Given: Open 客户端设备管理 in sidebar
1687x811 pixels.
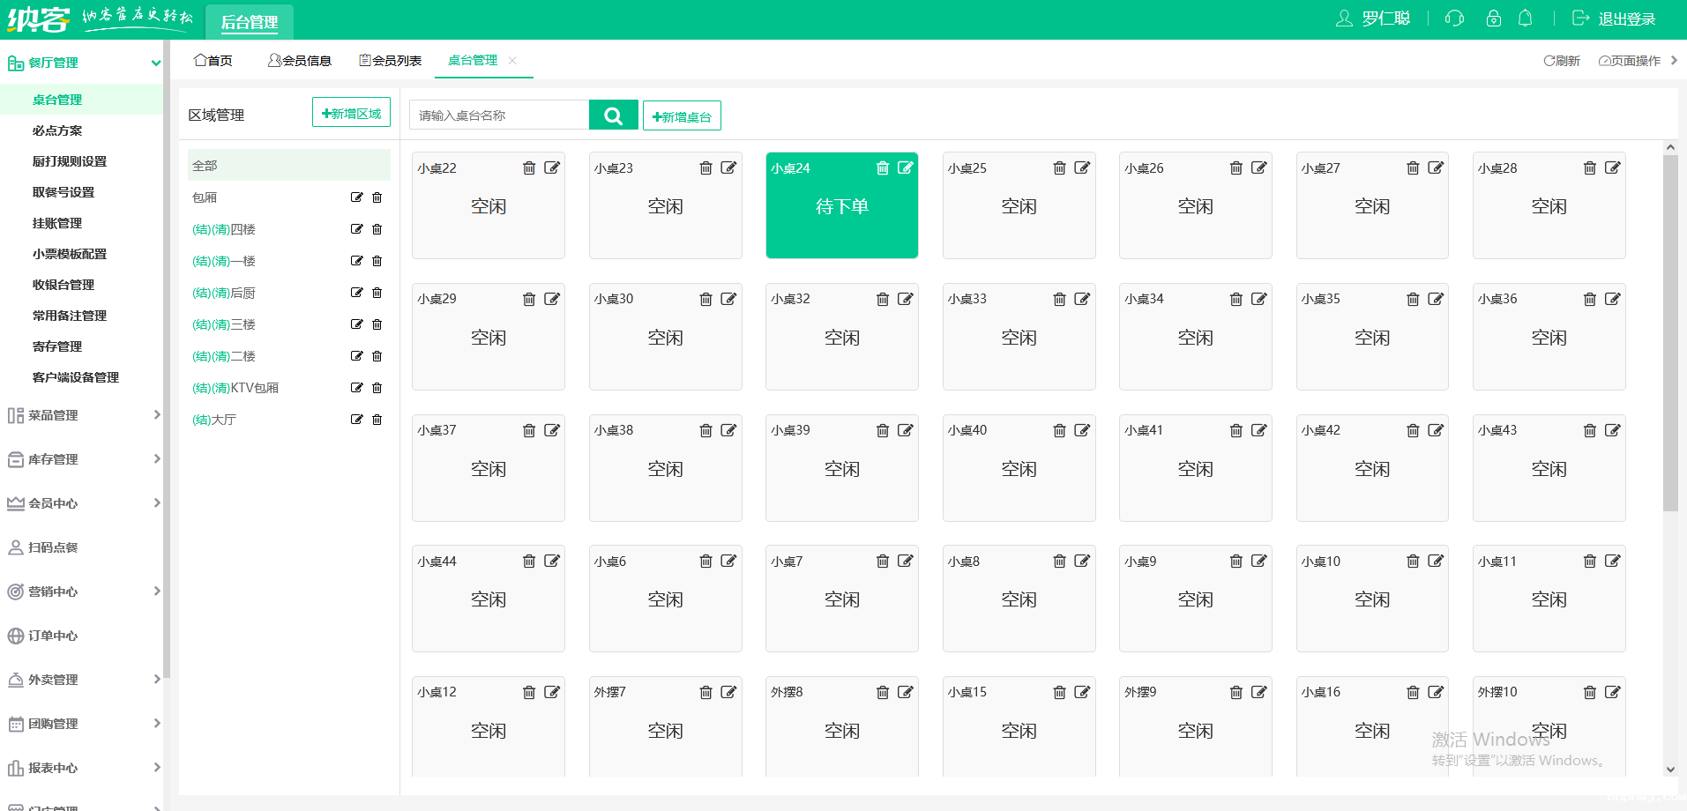Looking at the screenshot, I should pyautogui.click(x=76, y=377).
